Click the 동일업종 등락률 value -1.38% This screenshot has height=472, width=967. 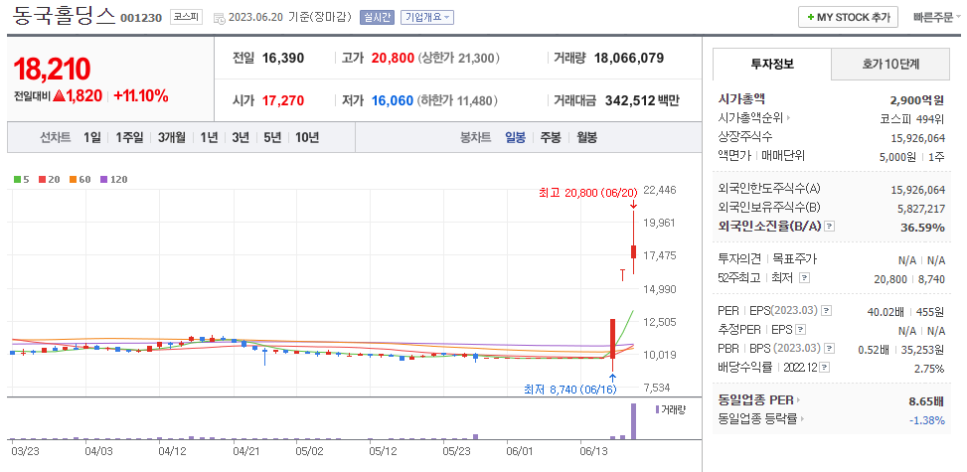pos(927,420)
